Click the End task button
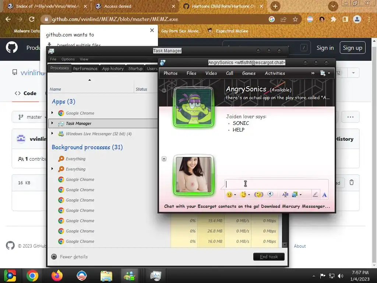Screen dimensions: 377x283 click(x=269, y=257)
